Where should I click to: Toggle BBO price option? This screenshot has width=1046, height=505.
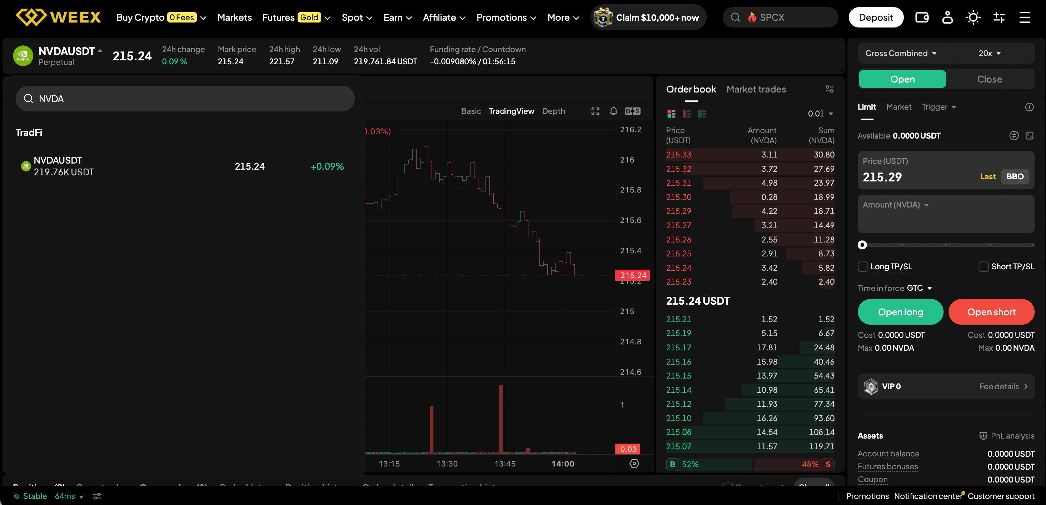1015,176
